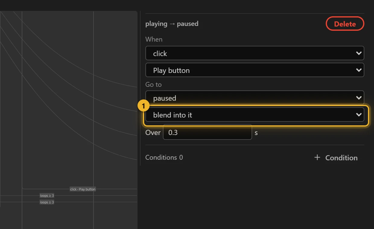374x229 pixels.
Task: Add a new Condition
Action: 336,158
